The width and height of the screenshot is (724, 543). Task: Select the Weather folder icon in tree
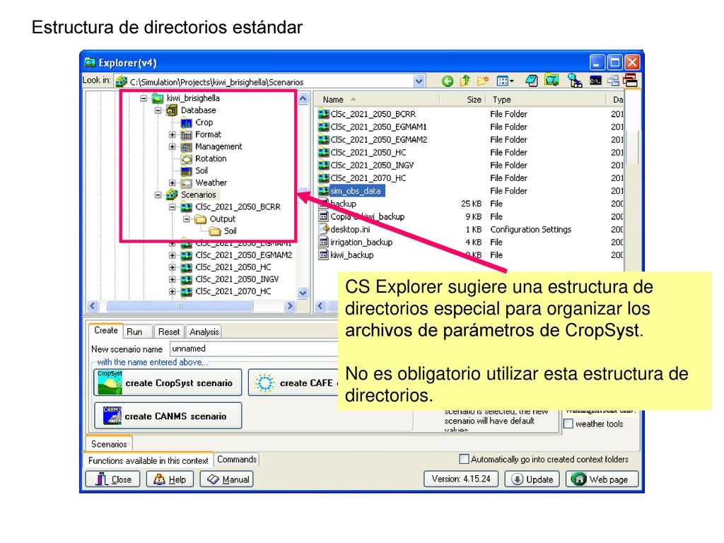point(186,182)
